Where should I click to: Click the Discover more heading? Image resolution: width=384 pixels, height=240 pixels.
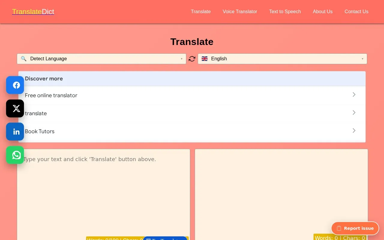44,79
